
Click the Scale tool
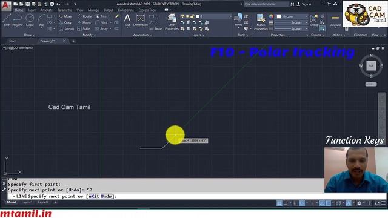84,28
